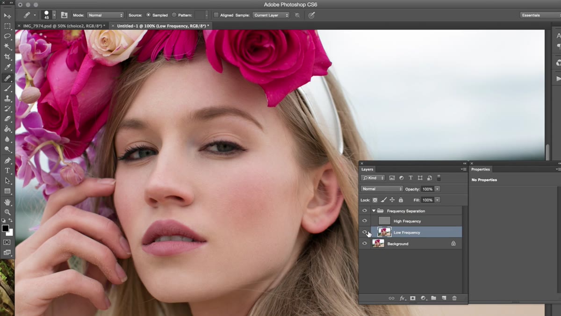The image size is (561, 316).
Task: Open the layer blend mode dropdown
Action: (x=382, y=189)
